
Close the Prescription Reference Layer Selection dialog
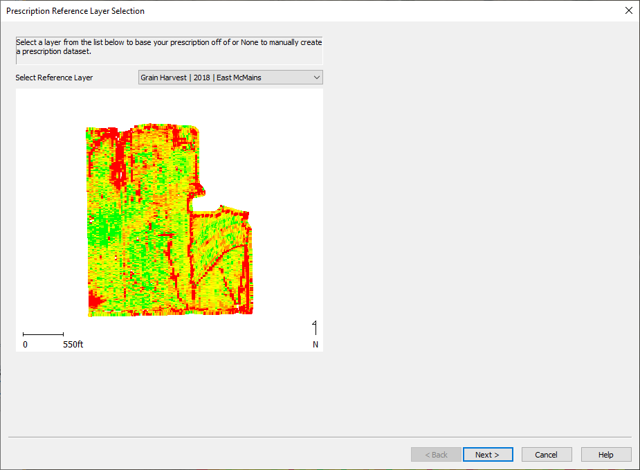point(628,10)
